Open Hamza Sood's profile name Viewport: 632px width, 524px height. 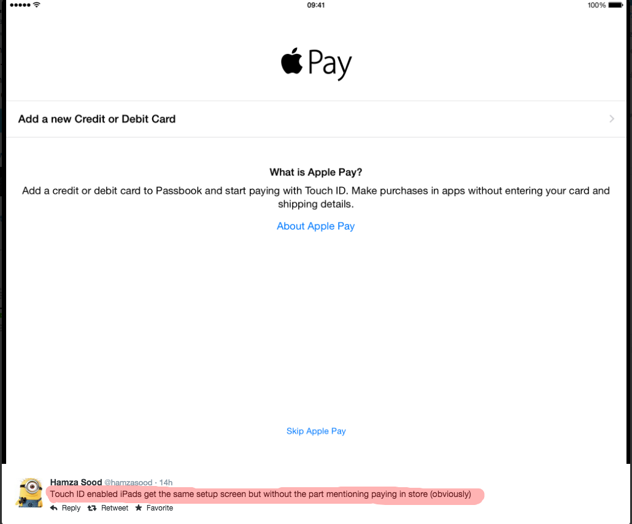pos(75,482)
